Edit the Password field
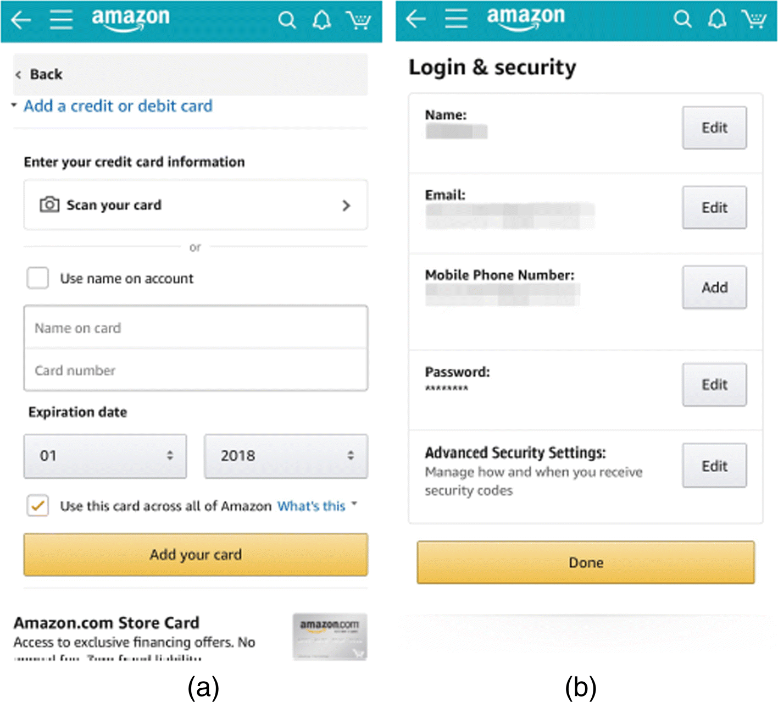The width and height of the screenshot is (778, 702). (x=714, y=385)
